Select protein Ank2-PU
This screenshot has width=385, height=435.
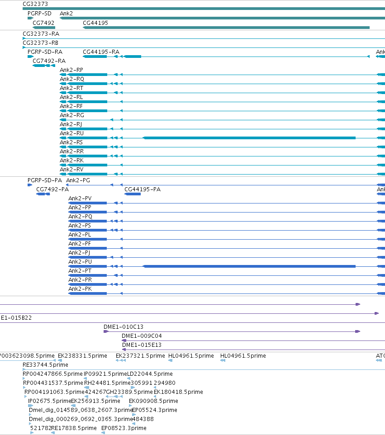point(80,262)
